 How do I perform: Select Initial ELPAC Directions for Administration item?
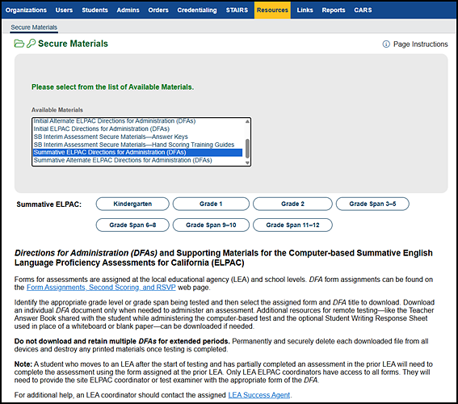coord(137,128)
